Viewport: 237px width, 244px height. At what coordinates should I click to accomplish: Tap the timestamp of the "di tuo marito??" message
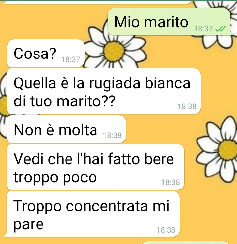click(x=187, y=107)
